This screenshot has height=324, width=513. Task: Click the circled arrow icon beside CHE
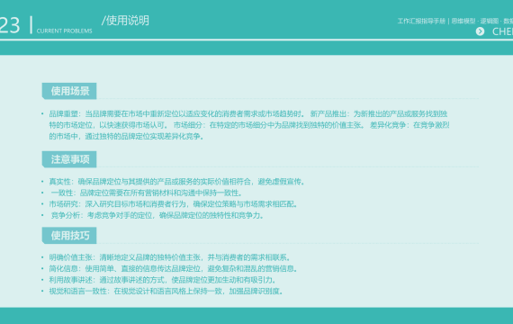(x=480, y=31)
